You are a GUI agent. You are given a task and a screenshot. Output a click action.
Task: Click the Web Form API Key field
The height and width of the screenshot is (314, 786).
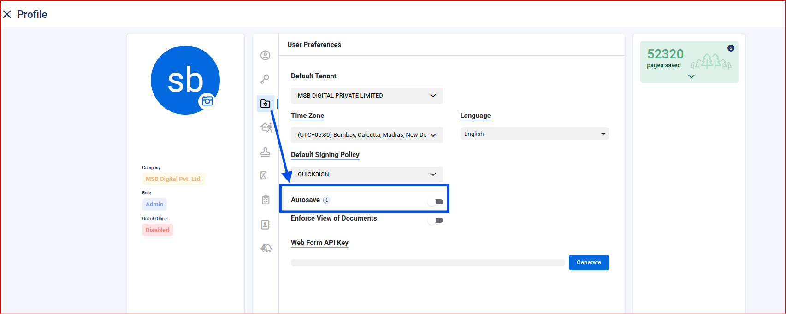click(x=427, y=262)
